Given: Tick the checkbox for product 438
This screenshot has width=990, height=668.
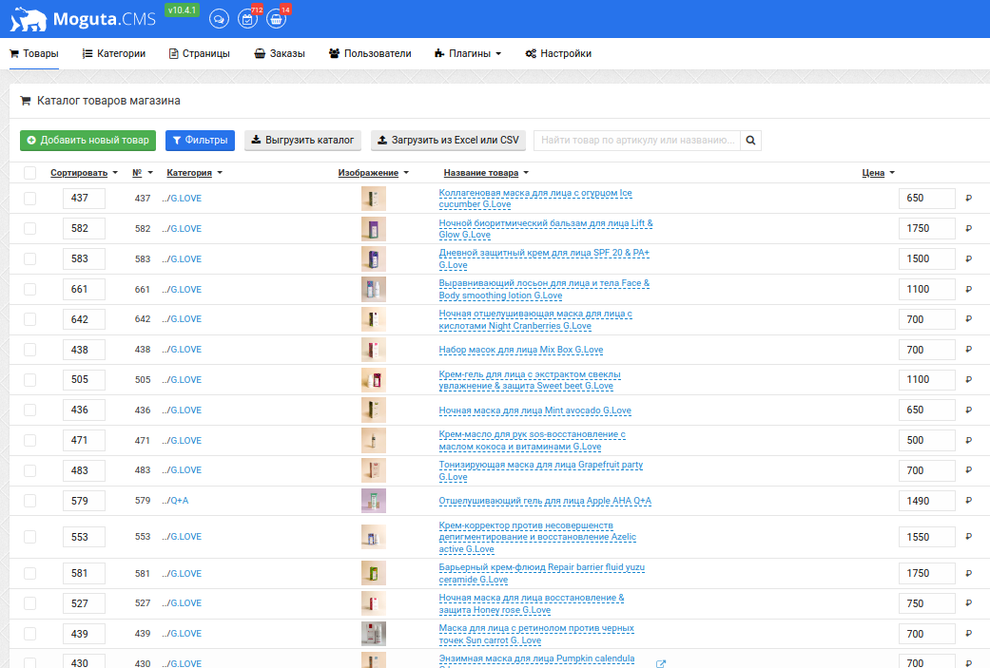Looking at the screenshot, I should [29, 350].
